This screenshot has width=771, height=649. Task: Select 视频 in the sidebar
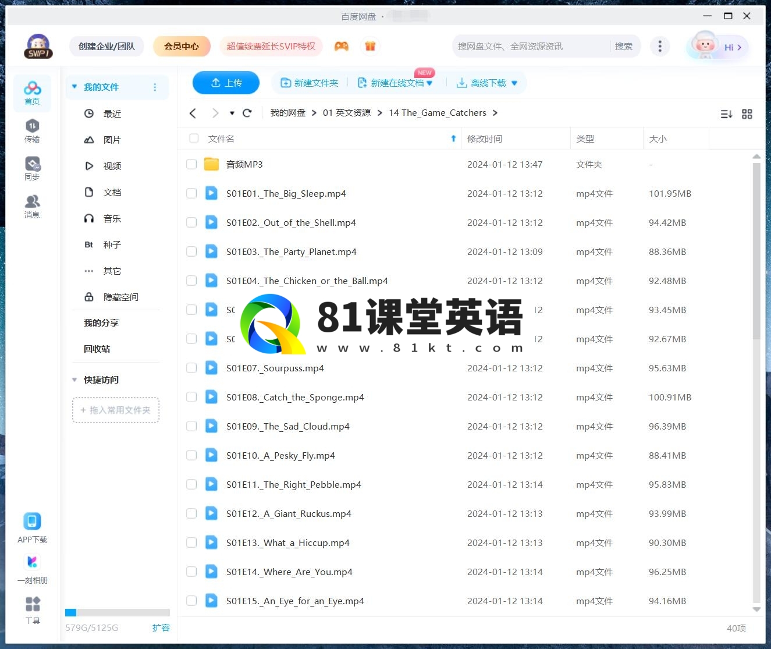click(x=112, y=166)
